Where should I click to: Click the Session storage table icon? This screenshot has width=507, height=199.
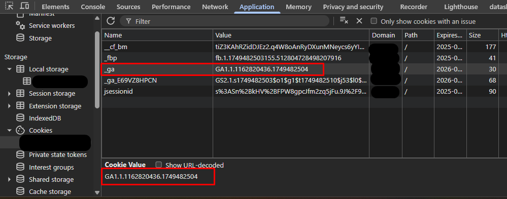[20, 94]
